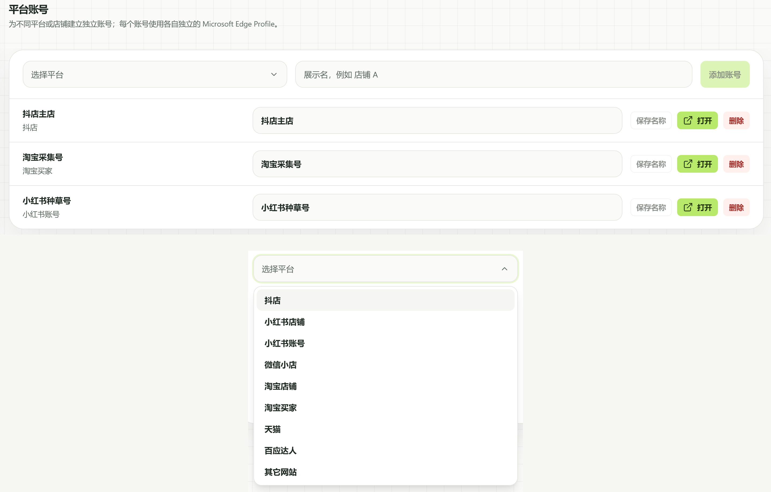Select 抖店 from the platform list
Viewport: 771px width, 492px height.
(386, 300)
